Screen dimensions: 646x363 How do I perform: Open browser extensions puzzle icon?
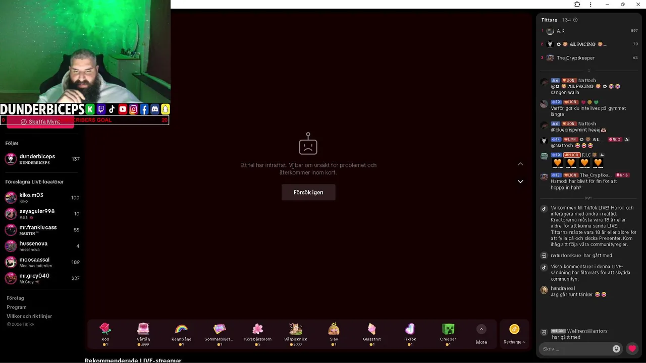(x=577, y=5)
